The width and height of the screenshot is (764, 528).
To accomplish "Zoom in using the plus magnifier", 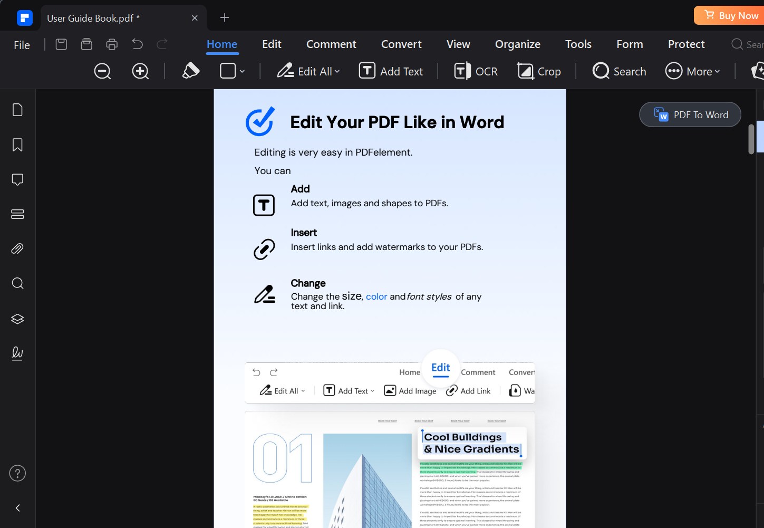I will click(x=140, y=71).
